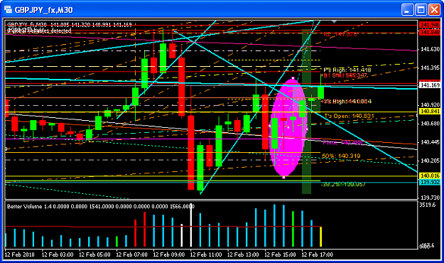
Task: Click the current price label 141.169
Action: tap(430, 85)
